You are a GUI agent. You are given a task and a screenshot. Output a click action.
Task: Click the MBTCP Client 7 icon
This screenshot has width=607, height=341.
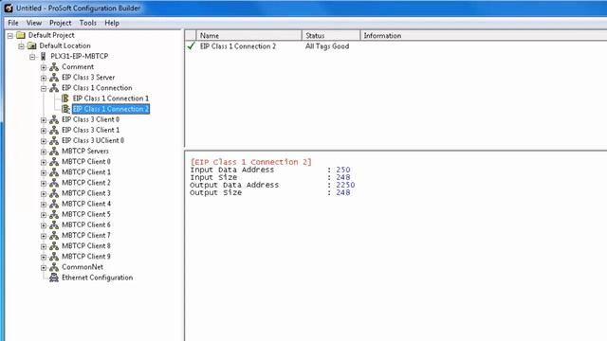click(x=54, y=236)
